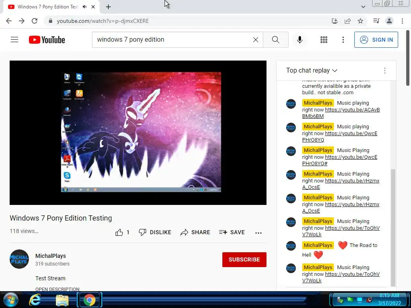Viewport: 411px width, 308px height.
Task: Open a new browser tab
Action: [x=108, y=7]
